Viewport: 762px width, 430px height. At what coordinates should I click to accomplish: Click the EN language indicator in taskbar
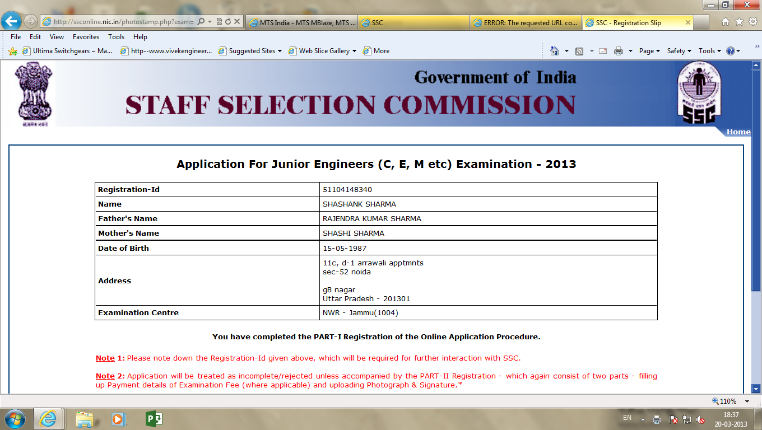pos(628,418)
